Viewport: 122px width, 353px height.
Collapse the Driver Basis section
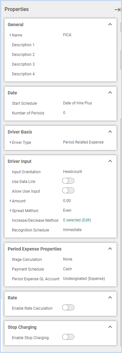tap(110, 132)
